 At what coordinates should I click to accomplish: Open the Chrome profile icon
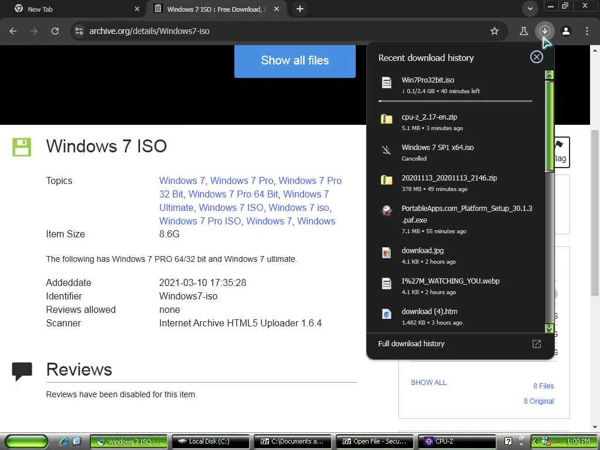[566, 31]
